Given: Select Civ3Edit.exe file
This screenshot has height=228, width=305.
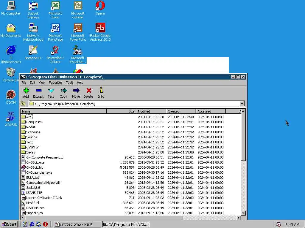Looking at the screenshot, I should tap(33, 162).
